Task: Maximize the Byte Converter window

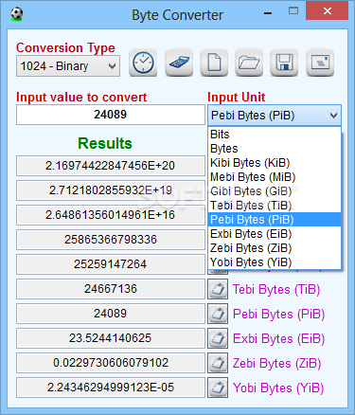Action: pyautogui.click(x=293, y=11)
